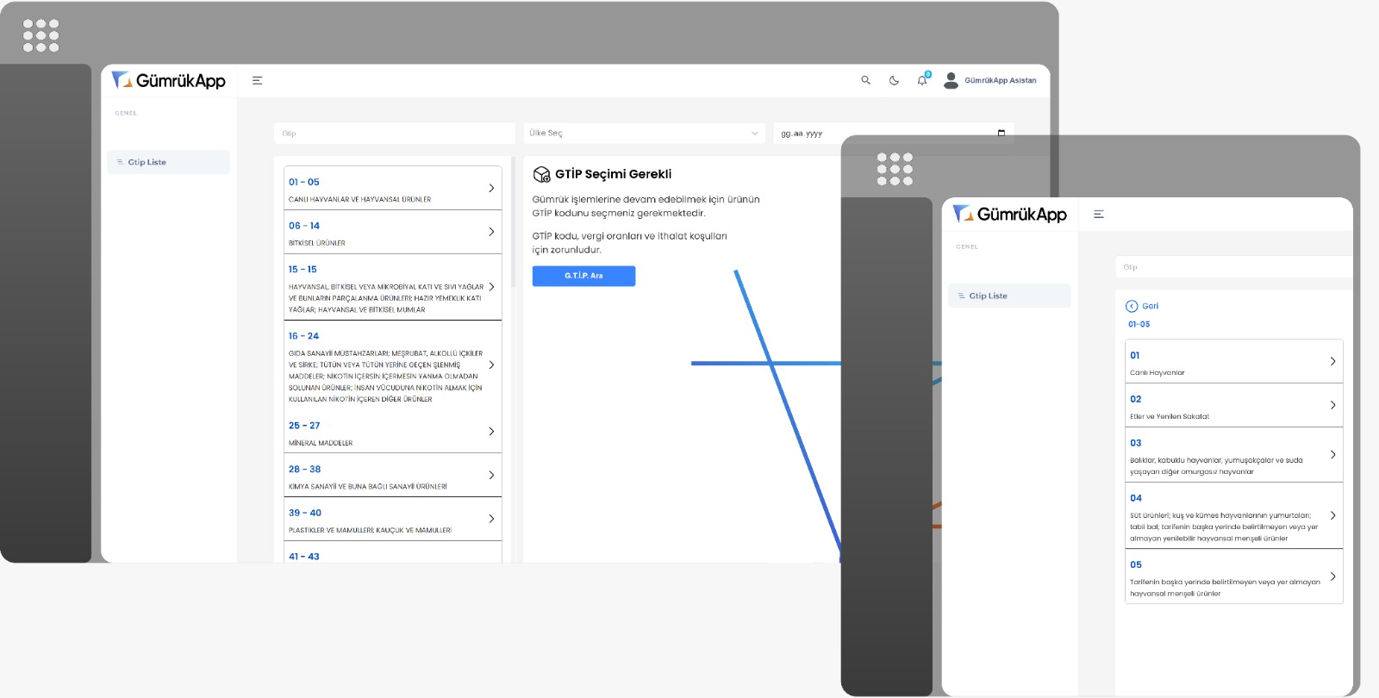Expand the 01 - 05 chapter group
1379x698 pixels.
point(392,188)
